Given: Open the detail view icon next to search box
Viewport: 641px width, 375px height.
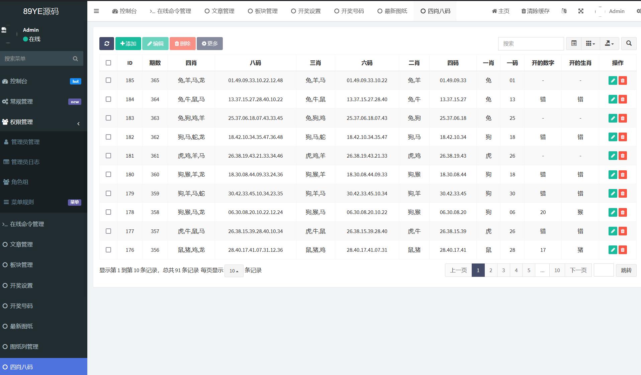Looking at the screenshot, I should (574, 43).
